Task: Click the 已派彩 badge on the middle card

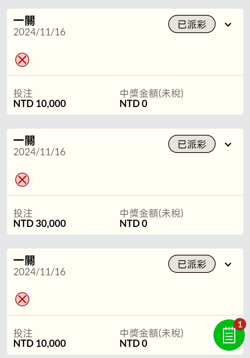Action: tap(192, 144)
